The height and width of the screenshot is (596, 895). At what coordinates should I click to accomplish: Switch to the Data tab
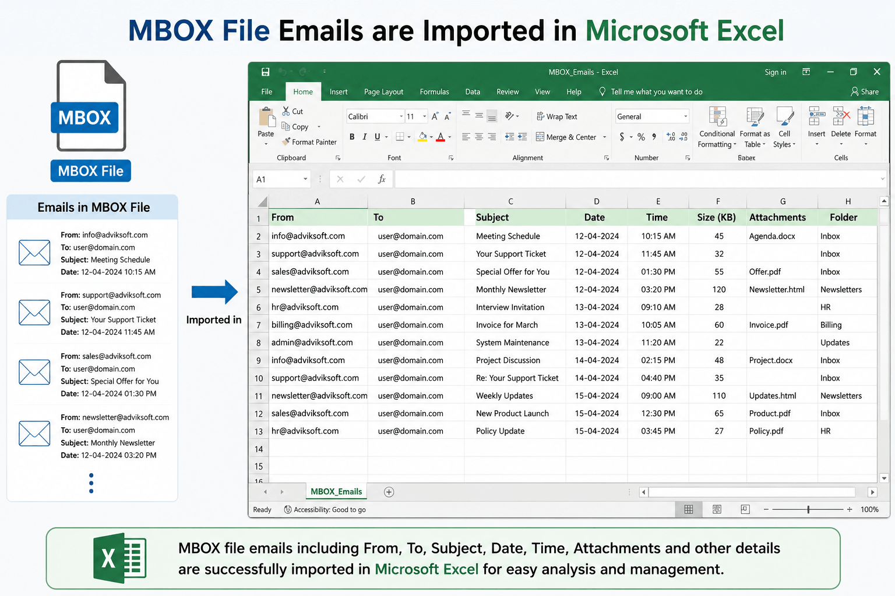473,92
